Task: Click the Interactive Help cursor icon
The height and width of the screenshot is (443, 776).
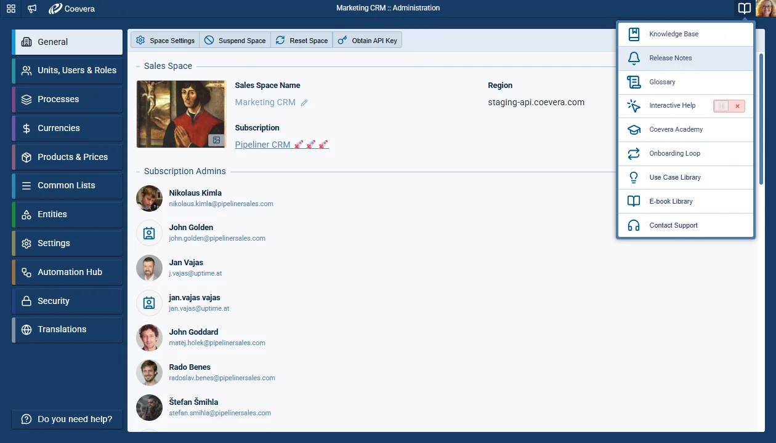Action: 634,106
